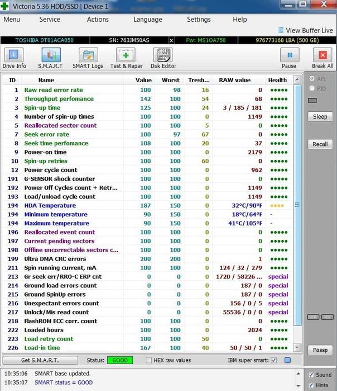Click log panel scroll up arrow
The image size is (337, 391).
coord(298,374)
